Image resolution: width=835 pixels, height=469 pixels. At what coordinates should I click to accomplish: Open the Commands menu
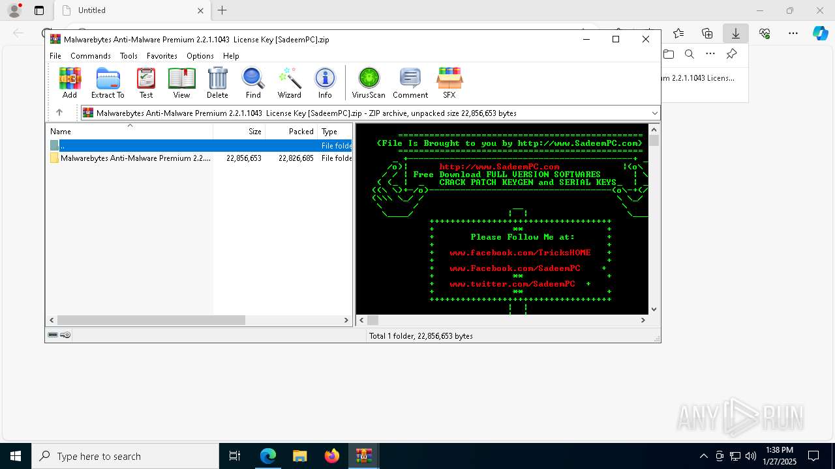(91, 56)
